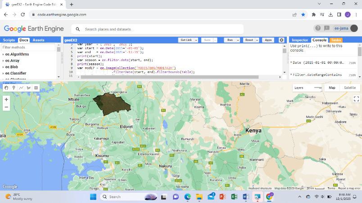Select the draw line tool
The image size is (362, 203).
click(x=21, y=88)
